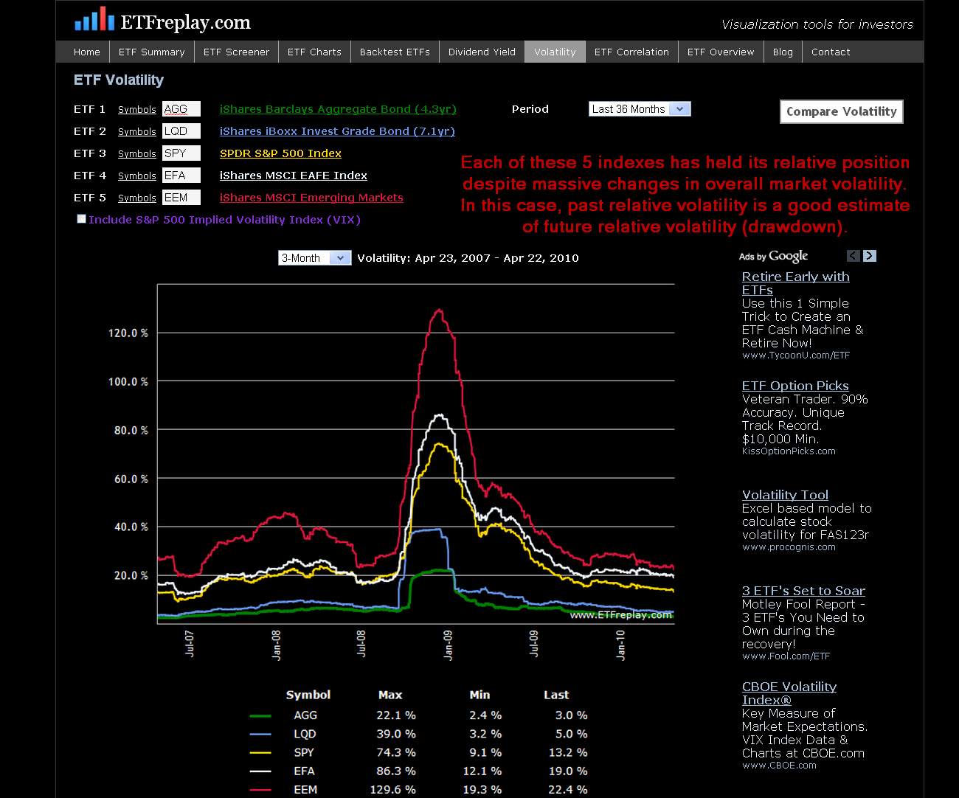Click the Symbols link for ETF 4
Image resolution: width=959 pixels, height=798 pixels.
[137, 176]
